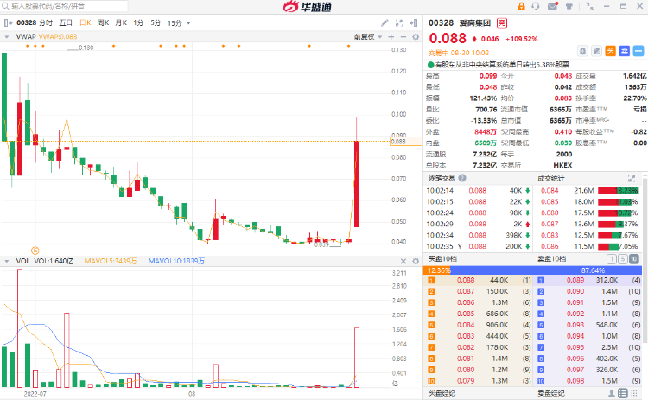Click the collapse left panel icon beside 00328
The height and width of the screenshot is (400, 648).
pyautogui.click(x=8, y=22)
